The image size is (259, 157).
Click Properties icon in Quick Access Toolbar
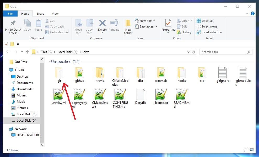[x=6, y=44]
